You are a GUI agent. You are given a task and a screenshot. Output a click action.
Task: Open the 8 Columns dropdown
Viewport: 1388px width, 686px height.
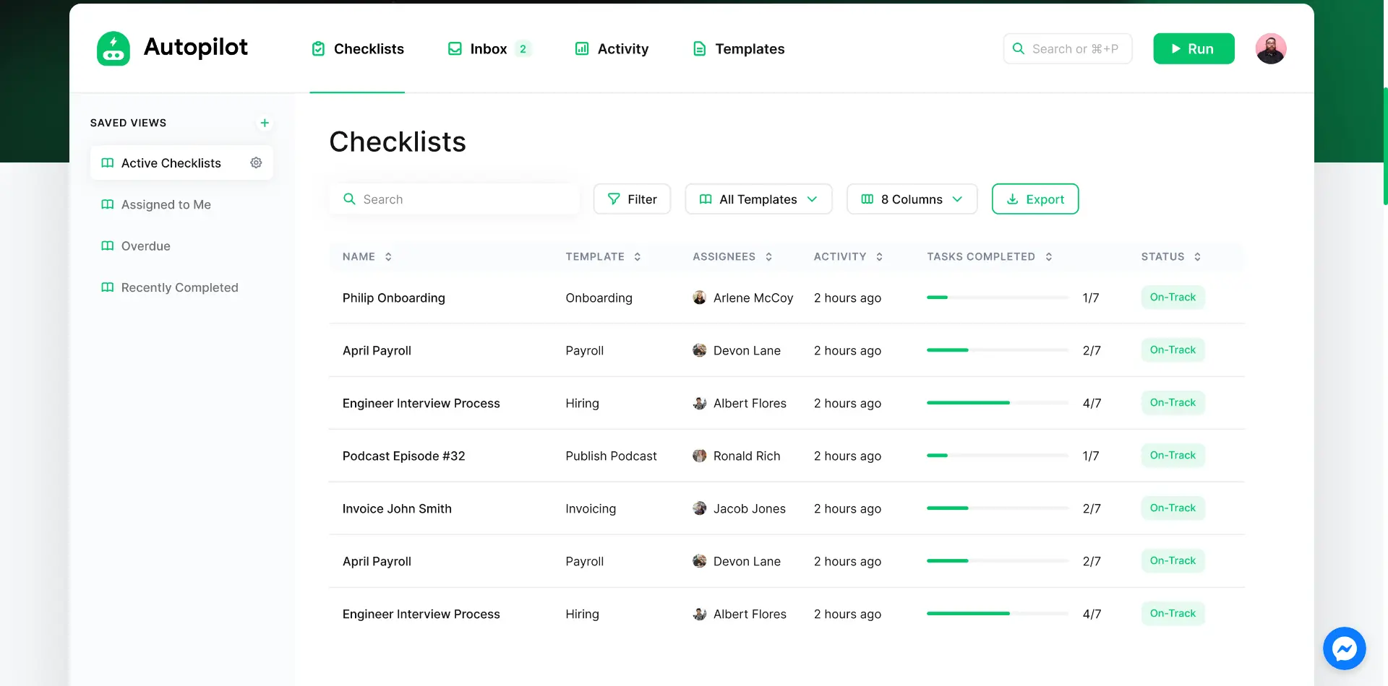(912, 199)
